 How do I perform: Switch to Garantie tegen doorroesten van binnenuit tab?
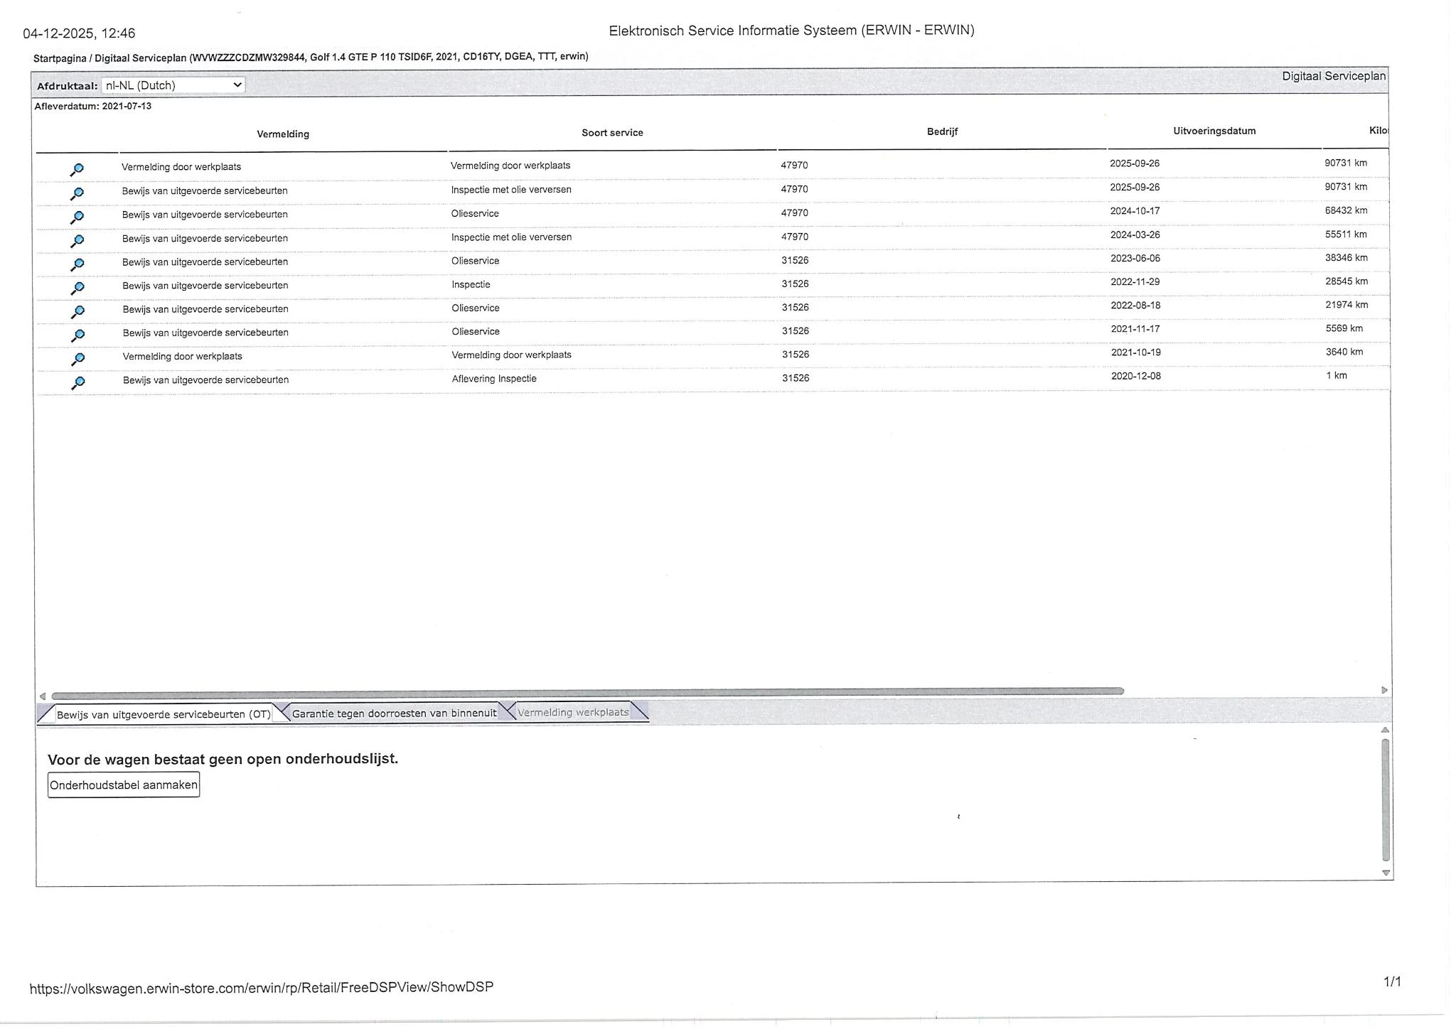click(x=394, y=713)
